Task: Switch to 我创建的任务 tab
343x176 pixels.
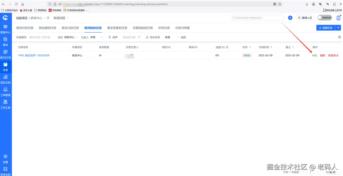Action: click(x=47, y=28)
